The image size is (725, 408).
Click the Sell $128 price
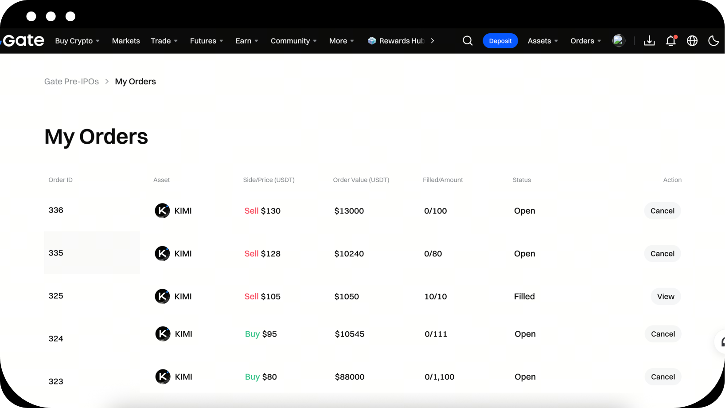[262, 254]
